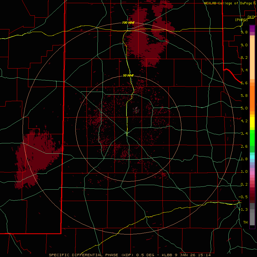Pick the yellow swatch in the legend bar
The height and width of the screenshot is (257, 257).
pyautogui.click(x=252, y=122)
